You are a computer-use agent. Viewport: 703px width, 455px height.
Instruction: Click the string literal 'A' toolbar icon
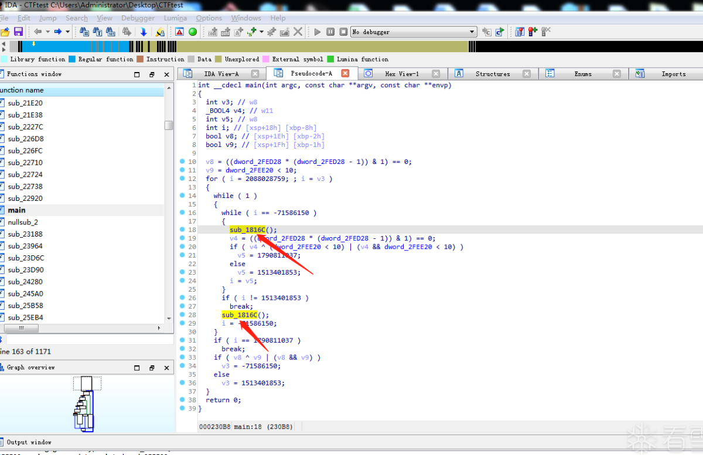tap(238, 32)
